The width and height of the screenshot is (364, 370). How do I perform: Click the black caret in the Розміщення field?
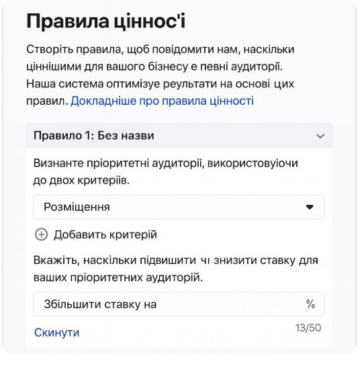click(x=310, y=207)
